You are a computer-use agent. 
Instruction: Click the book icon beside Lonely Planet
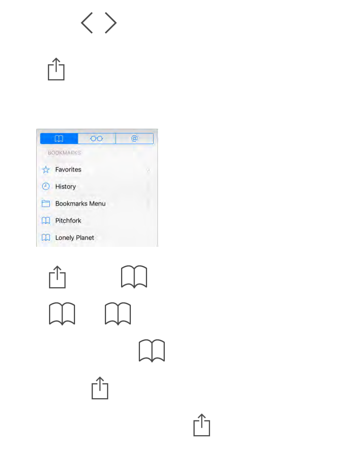point(46,238)
